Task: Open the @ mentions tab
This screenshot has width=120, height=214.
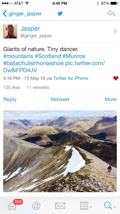Action: coord(36,206)
